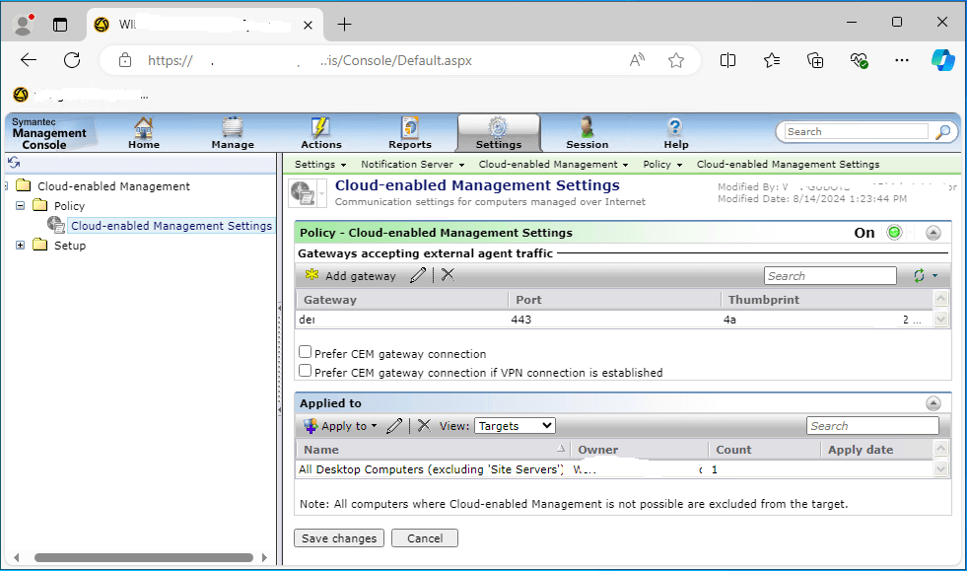Open the Actions menu icon

pyautogui.click(x=321, y=132)
